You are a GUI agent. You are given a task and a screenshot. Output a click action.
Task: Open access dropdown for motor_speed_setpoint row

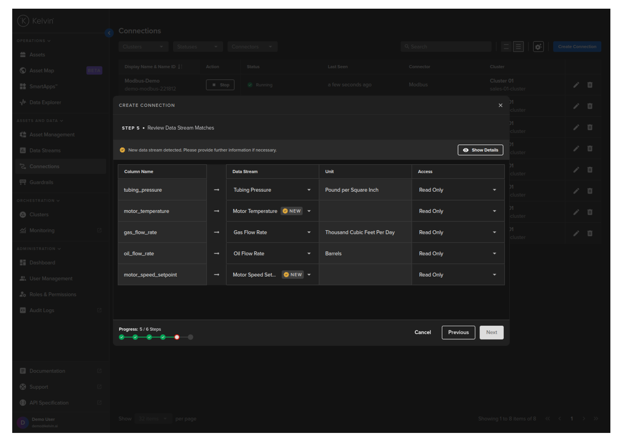click(x=494, y=275)
